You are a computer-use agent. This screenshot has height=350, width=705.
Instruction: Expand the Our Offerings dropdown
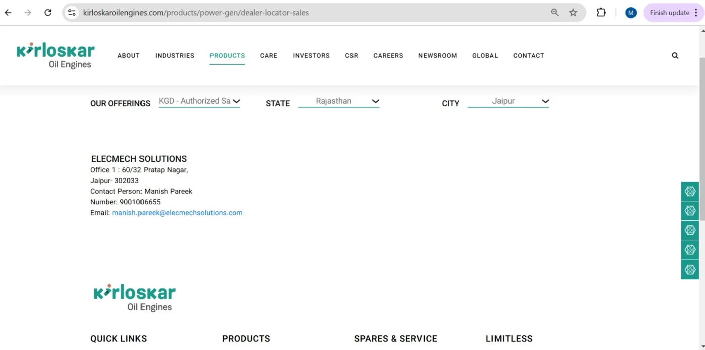(x=199, y=101)
